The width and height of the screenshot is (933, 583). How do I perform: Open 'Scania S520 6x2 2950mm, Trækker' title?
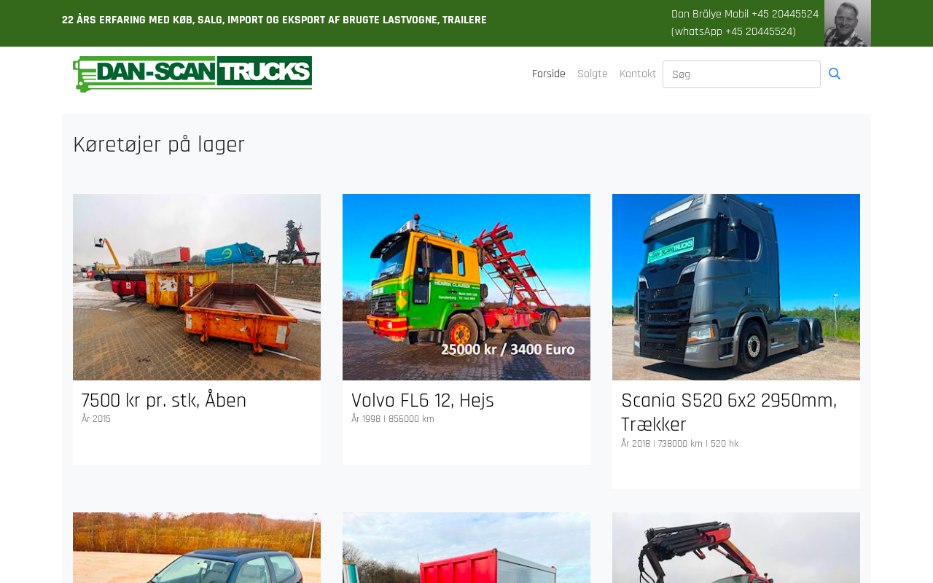[x=729, y=412]
